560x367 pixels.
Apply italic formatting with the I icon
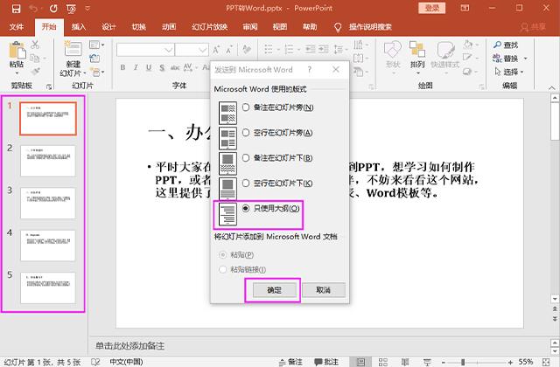click(136, 67)
